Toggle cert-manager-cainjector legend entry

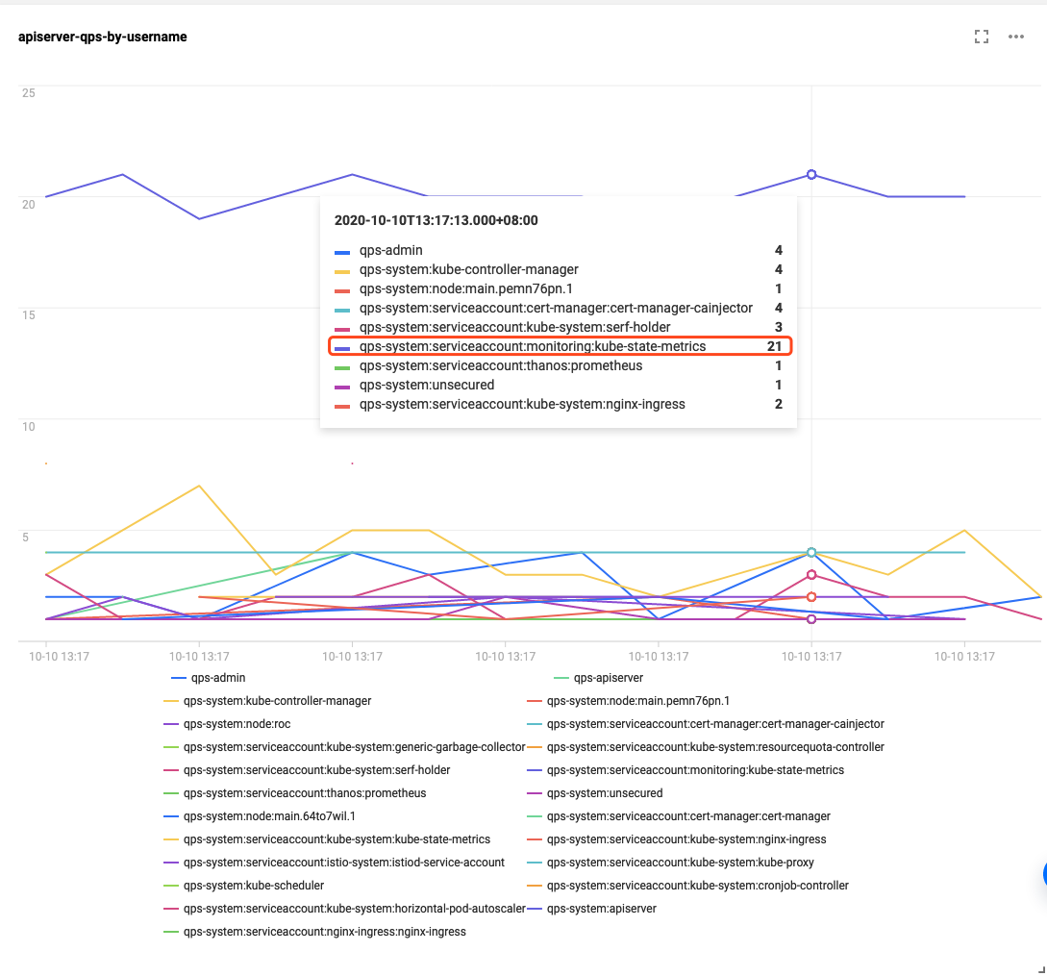tap(714, 724)
